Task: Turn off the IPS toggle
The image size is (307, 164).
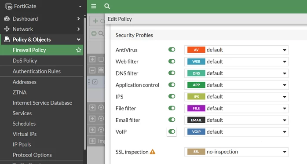Action: click(172, 96)
